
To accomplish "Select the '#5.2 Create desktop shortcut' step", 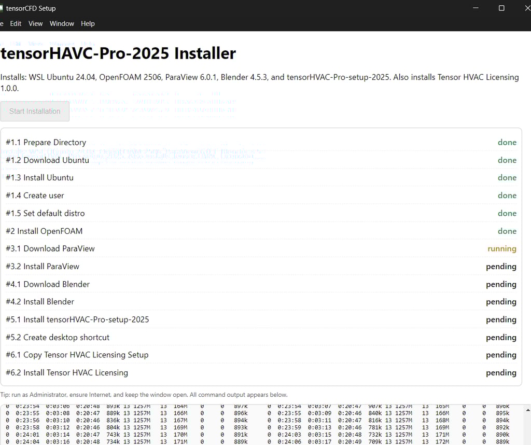I will click(x=261, y=338).
